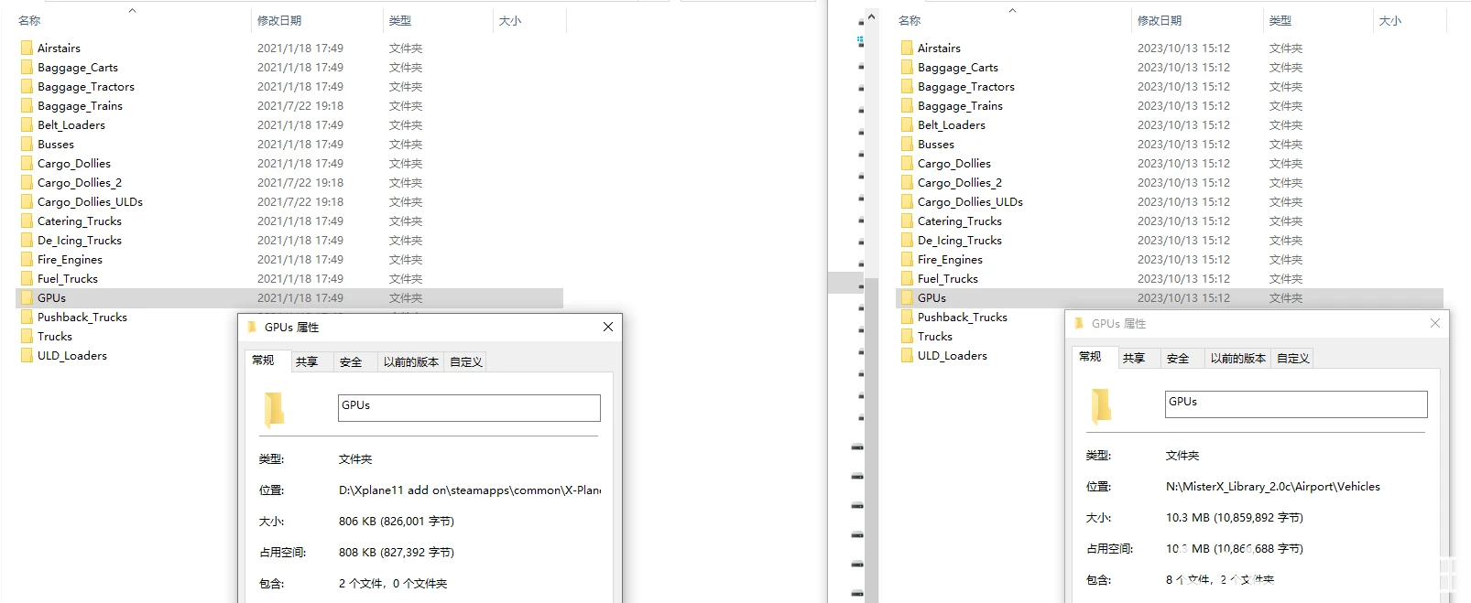Select Catering_Trucks row in right window

coord(1170,221)
